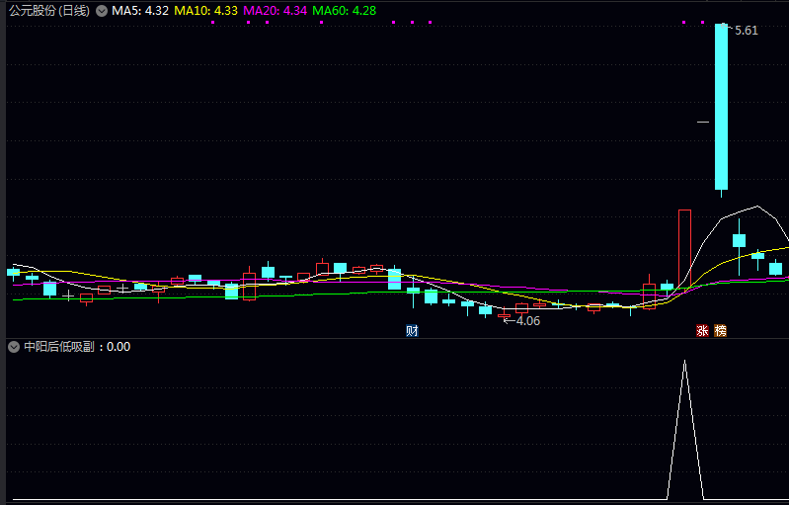
Task: Click the 5.61 high price label
Action: [746, 31]
